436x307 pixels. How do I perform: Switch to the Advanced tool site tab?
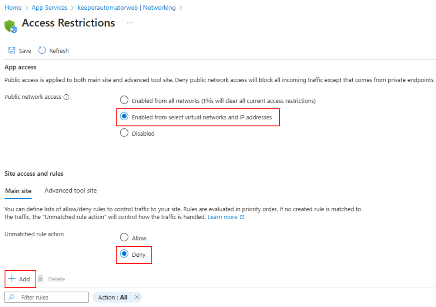pyautogui.click(x=70, y=190)
